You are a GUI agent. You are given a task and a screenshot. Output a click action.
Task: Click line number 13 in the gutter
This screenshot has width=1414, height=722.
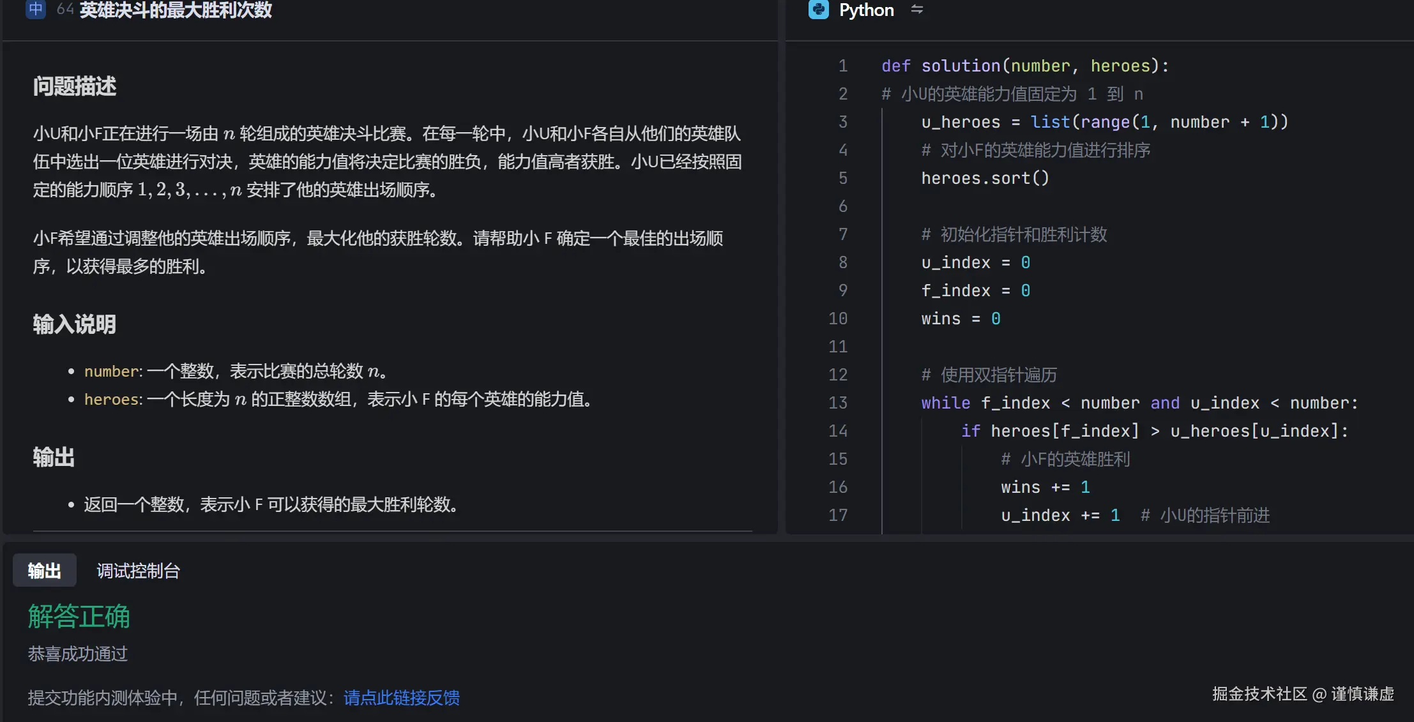coord(838,403)
